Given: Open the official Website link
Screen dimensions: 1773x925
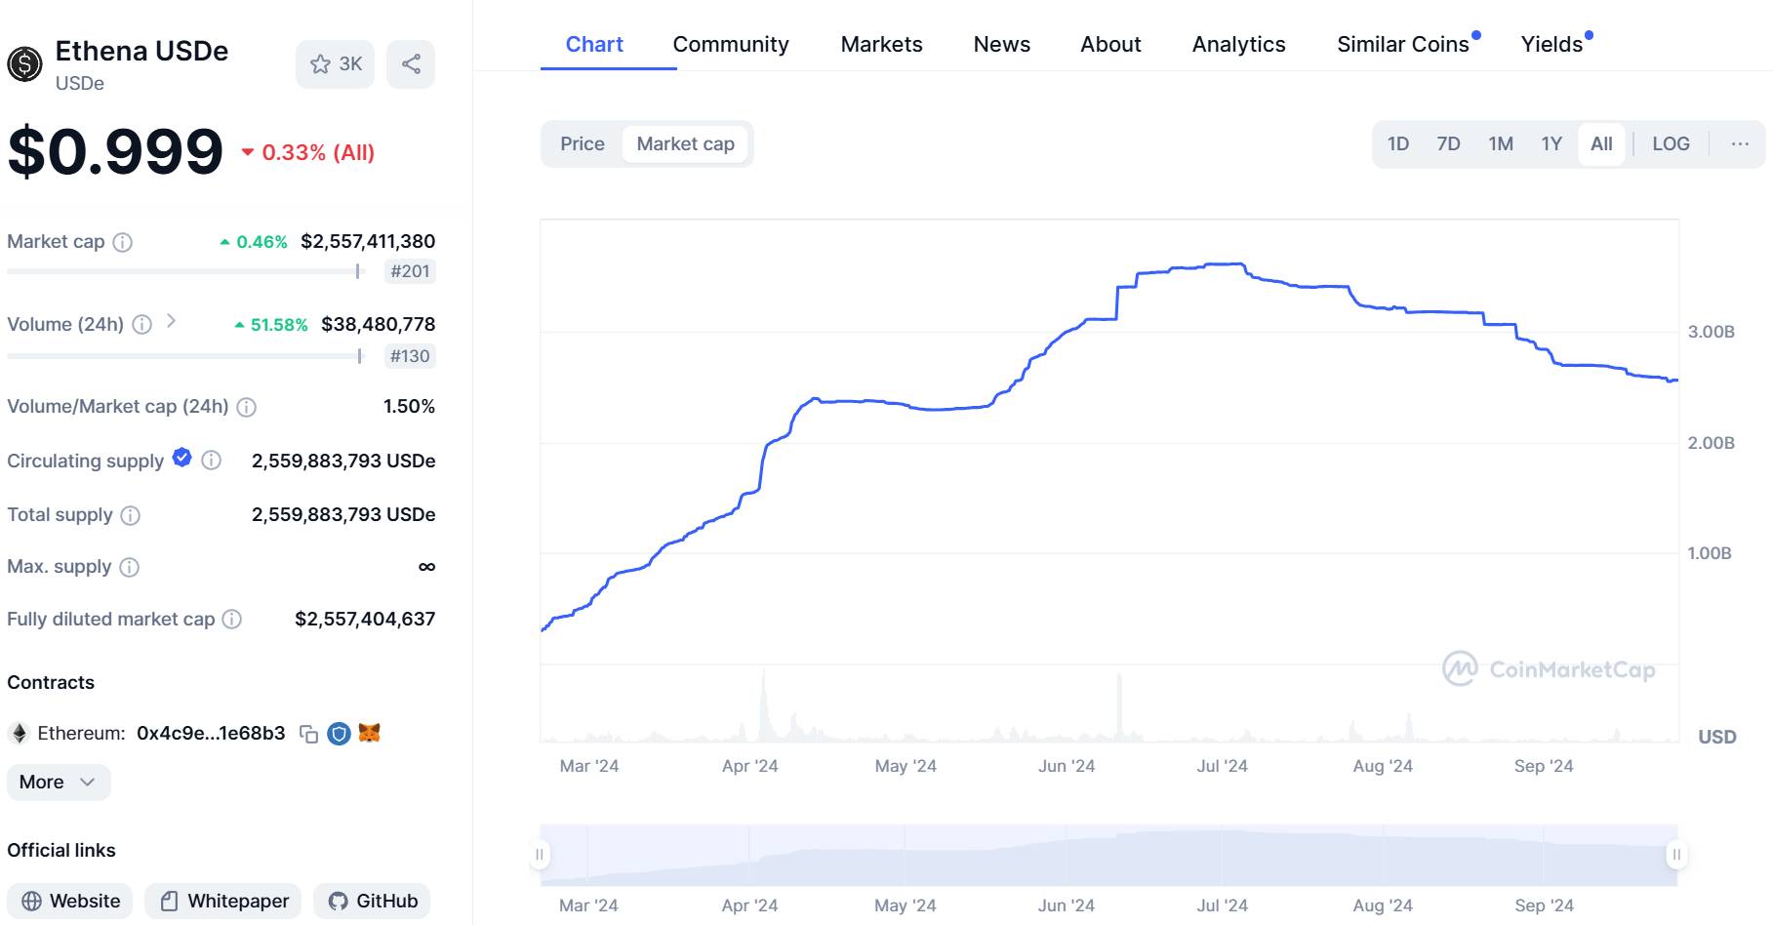Looking at the screenshot, I should 71,901.
